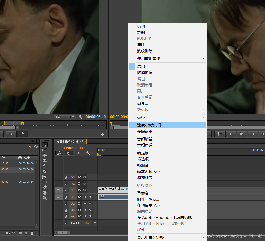Select the Hand tool
The height and width of the screenshot is (241, 265).
[45, 193]
